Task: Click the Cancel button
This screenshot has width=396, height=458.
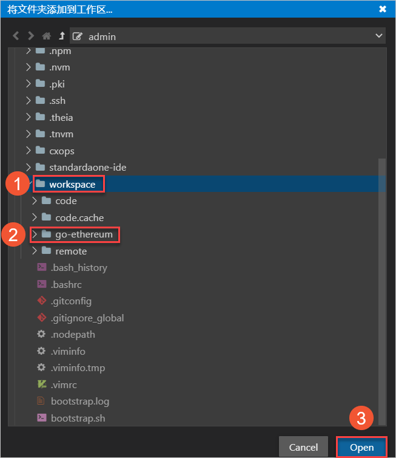Action: pos(303,447)
